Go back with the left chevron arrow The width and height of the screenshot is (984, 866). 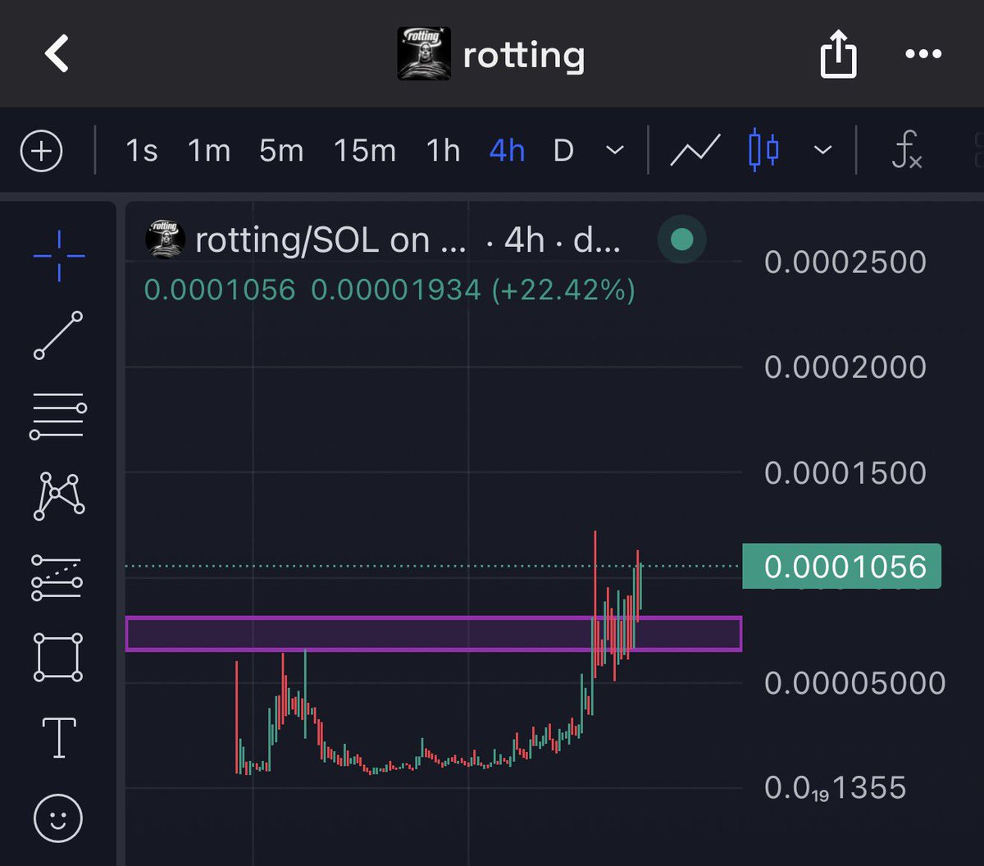pos(57,54)
